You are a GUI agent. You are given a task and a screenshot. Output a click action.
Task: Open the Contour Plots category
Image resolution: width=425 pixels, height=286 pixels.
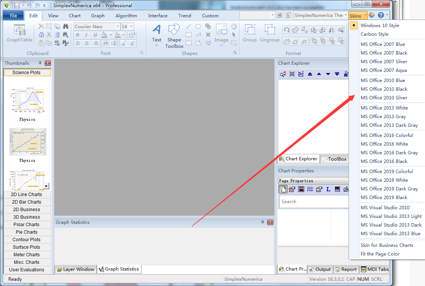[27, 240]
